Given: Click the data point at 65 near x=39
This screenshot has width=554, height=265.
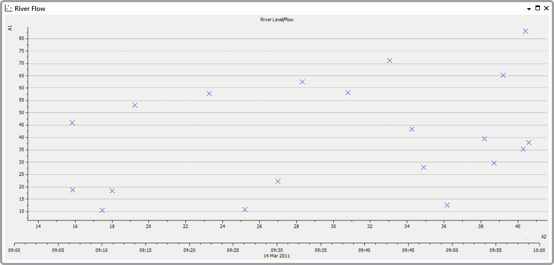Looking at the screenshot, I should click(503, 75).
